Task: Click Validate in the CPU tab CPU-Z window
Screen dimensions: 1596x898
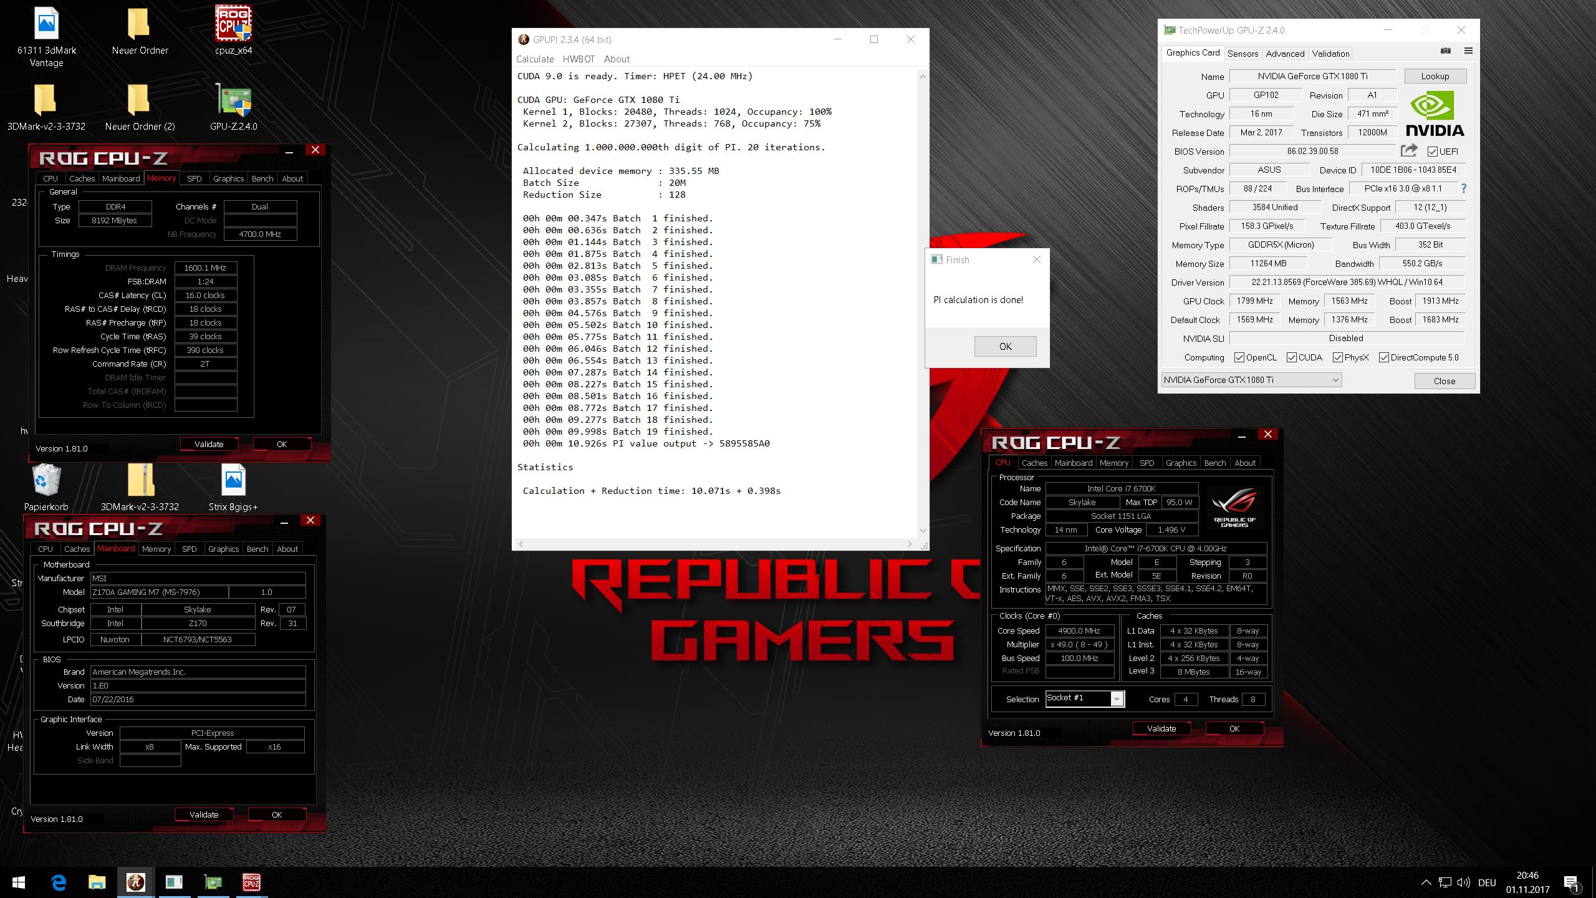Action: (1161, 728)
